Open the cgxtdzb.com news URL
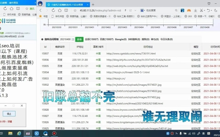This screenshot has width=220, height=137. pos(131,53)
